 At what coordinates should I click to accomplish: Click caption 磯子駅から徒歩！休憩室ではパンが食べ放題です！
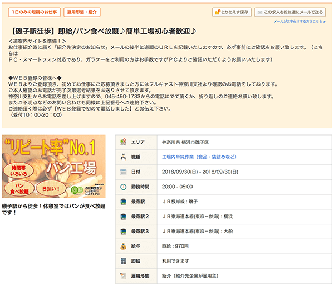(x=53, y=209)
